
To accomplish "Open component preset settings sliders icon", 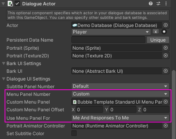I will pyautogui.click(x=158, y=3).
